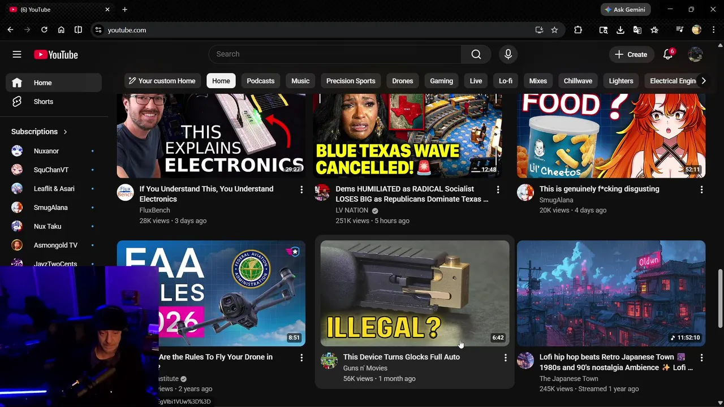Select the Gaming chip
This screenshot has height=407, width=724.
(441, 81)
